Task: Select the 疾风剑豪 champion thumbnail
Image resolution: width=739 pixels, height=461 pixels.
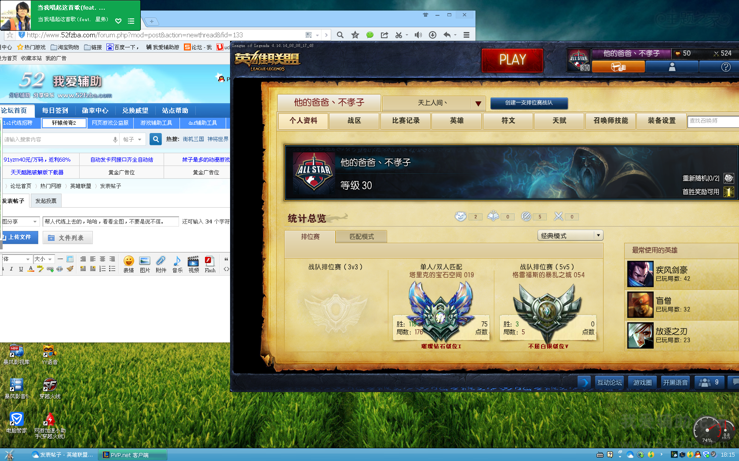Action: (640, 274)
